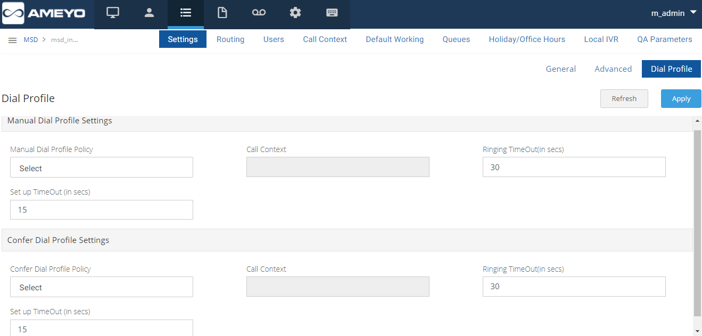Select the list view icon in top bar

point(186,13)
